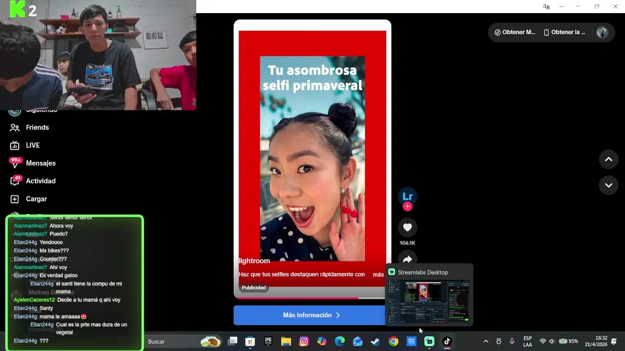Open Outlook mail from taskbar
The height and width of the screenshot is (351, 625).
pos(357,341)
